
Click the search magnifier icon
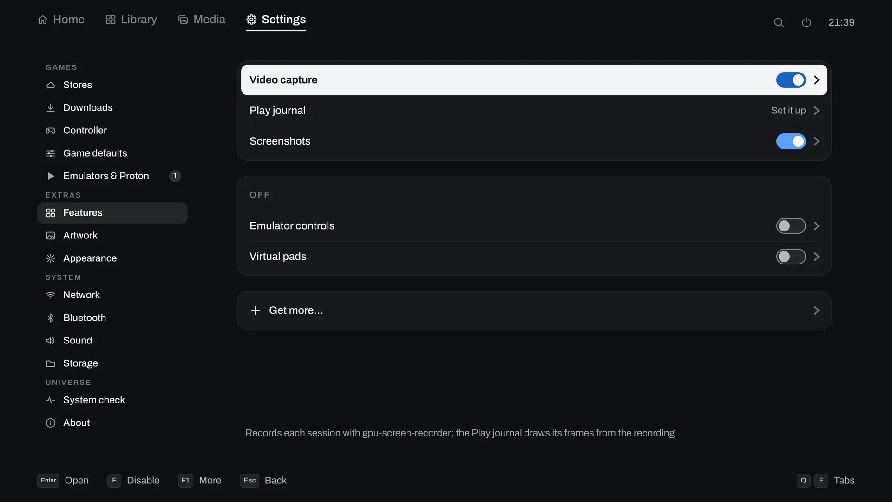pos(779,22)
